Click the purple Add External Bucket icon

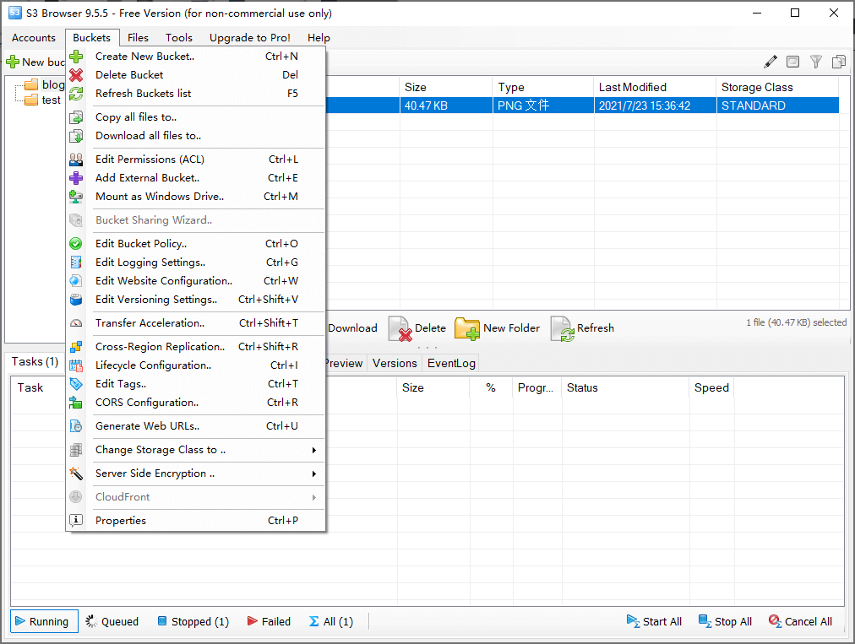tap(76, 177)
